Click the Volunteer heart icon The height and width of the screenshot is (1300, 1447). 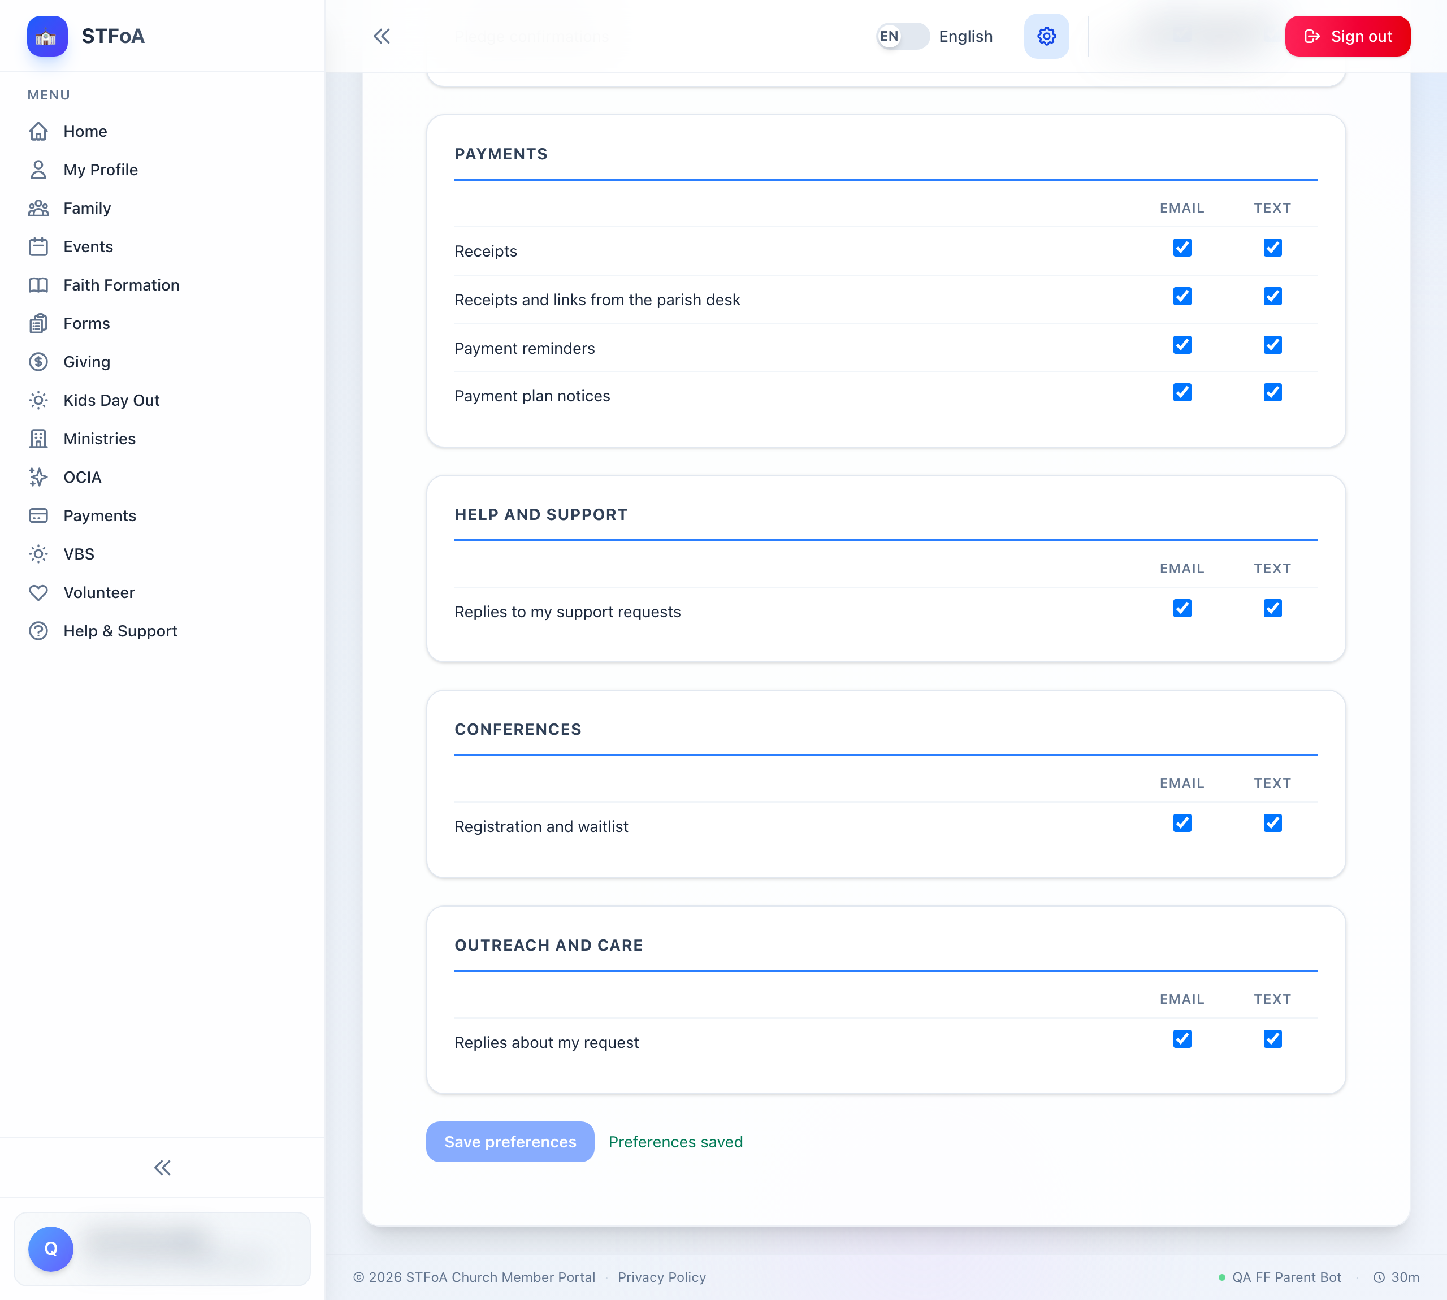pyautogui.click(x=38, y=593)
